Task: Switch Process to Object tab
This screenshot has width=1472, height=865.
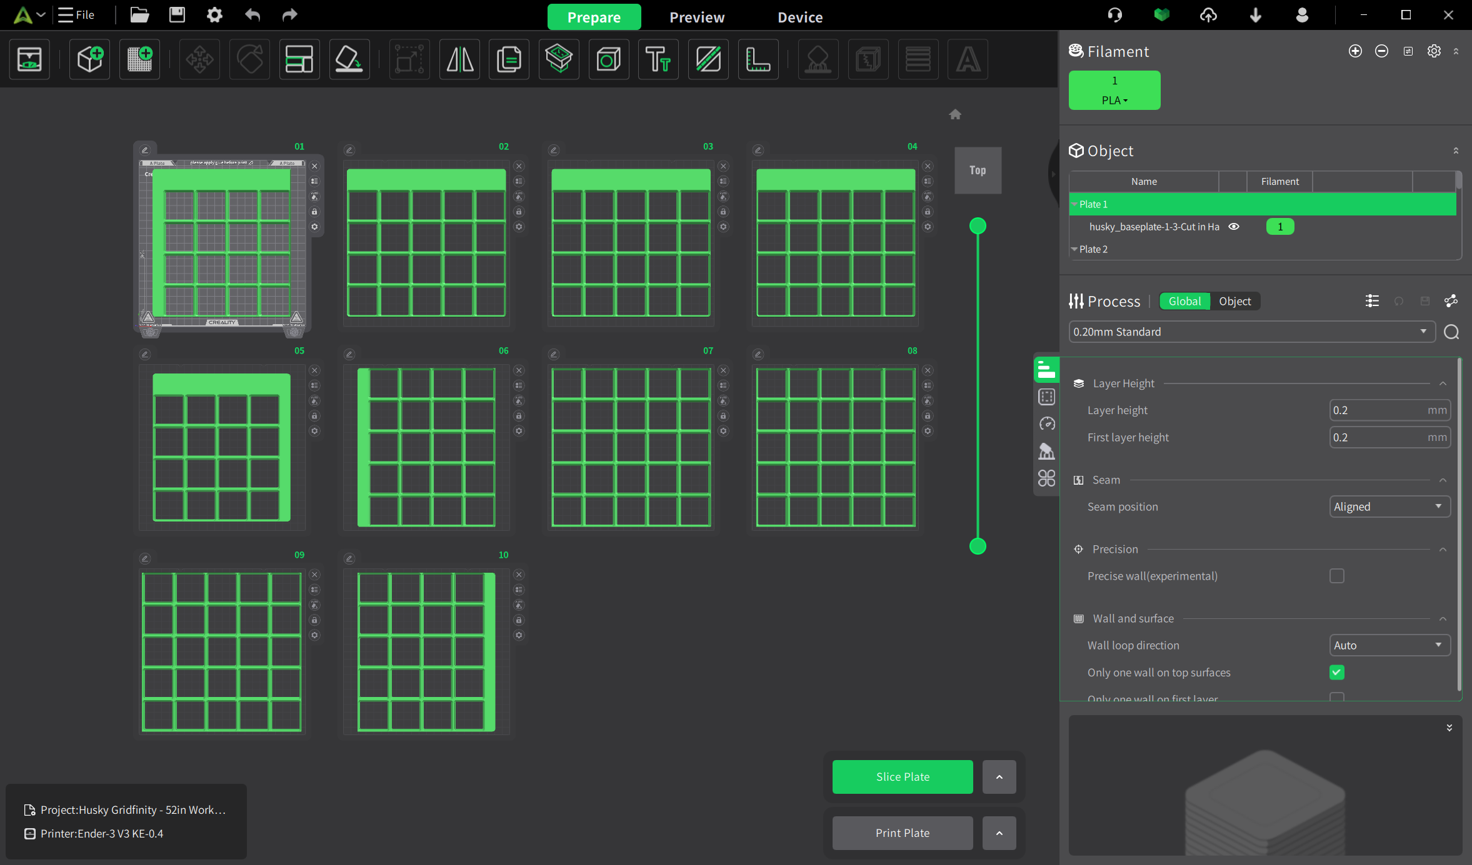Action: (x=1234, y=301)
